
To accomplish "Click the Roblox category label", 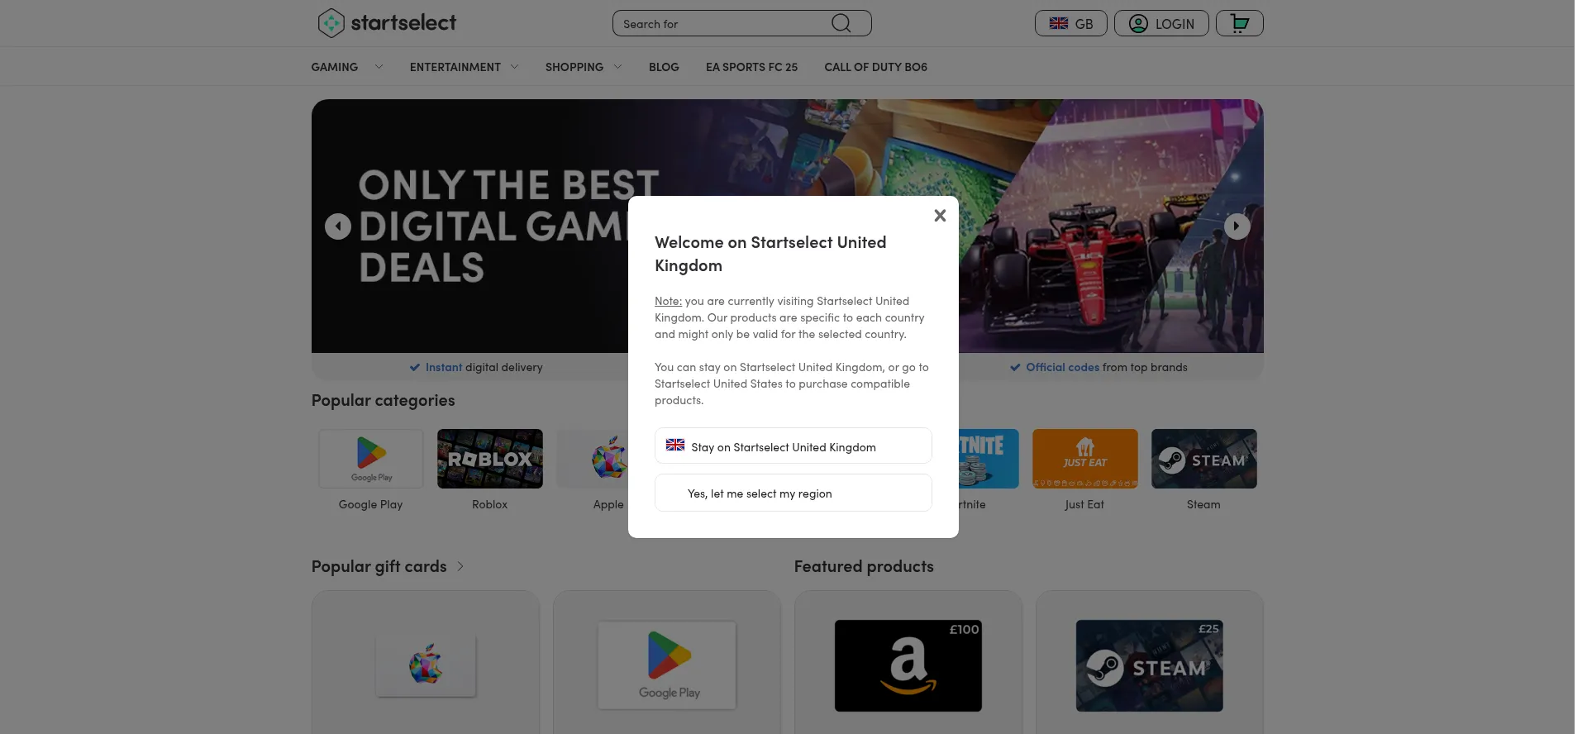I will 490,504.
